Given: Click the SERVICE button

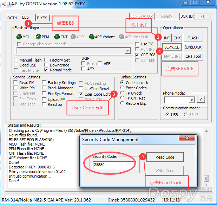Looking at the screenshot, I should point(172,47).
